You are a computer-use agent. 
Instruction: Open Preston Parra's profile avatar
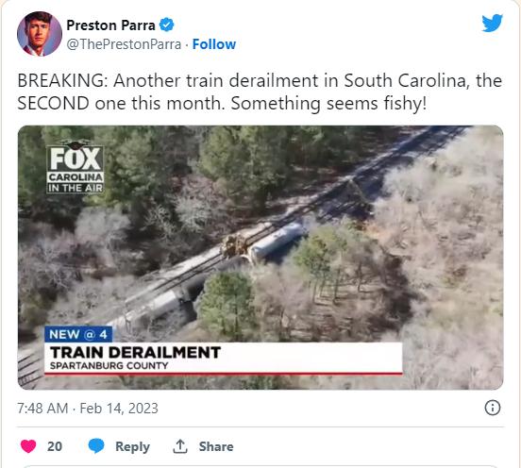tap(40, 34)
